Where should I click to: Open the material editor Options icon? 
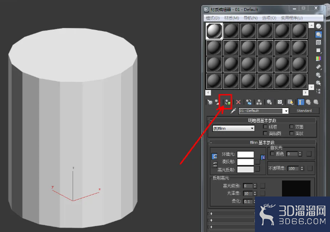click(318, 75)
